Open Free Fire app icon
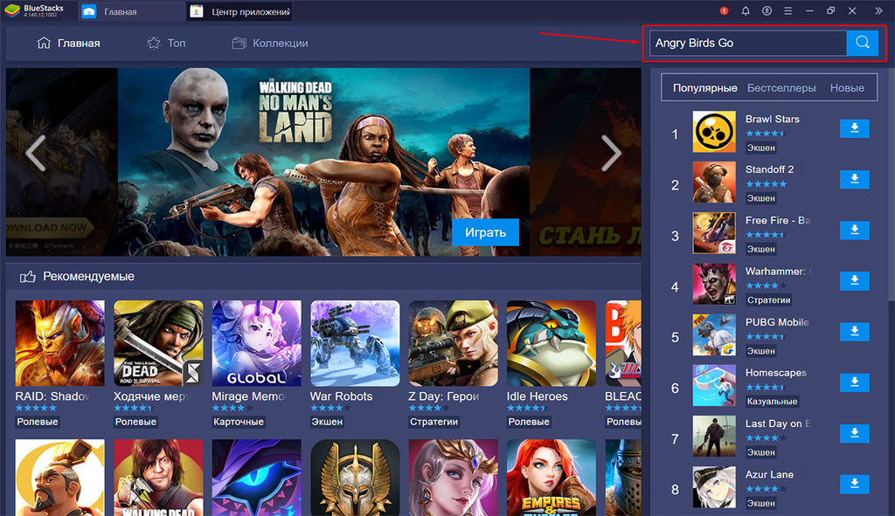The image size is (895, 516). (x=714, y=233)
